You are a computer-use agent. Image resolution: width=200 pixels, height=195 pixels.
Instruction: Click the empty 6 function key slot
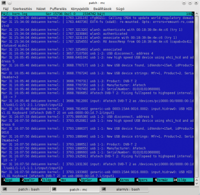coord(107,180)
